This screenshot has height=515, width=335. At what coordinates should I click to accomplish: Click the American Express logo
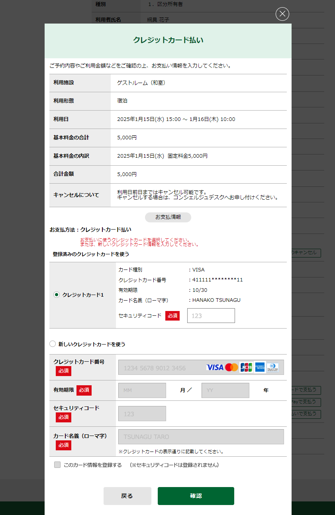tap(260, 367)
